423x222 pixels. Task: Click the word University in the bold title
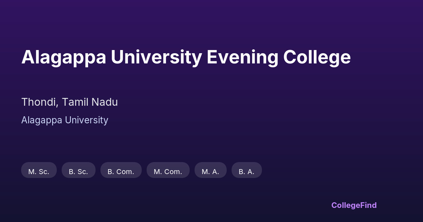(x=156, y=57)
